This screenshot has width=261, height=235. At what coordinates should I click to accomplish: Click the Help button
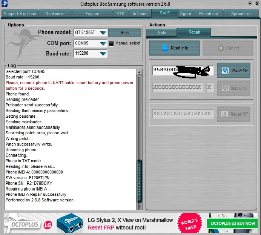(x=124, y=33)
